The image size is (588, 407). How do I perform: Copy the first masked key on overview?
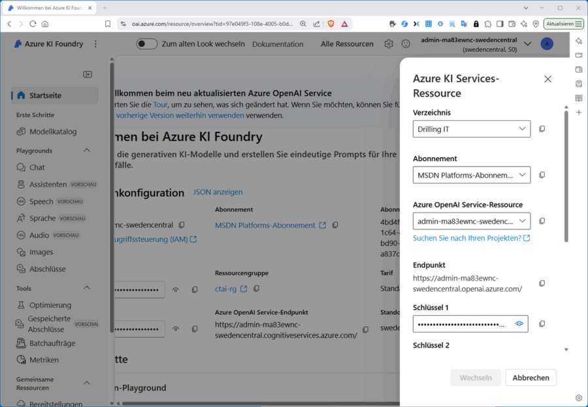tap(195, 290)
